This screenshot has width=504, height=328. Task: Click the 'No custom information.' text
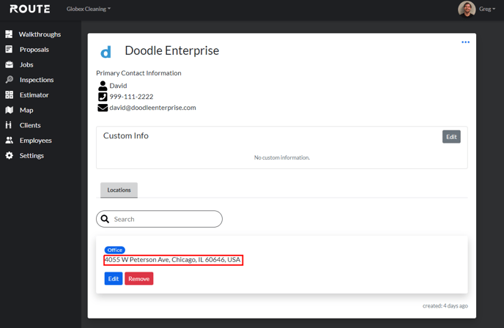pyautogui.click(x=282, y=157)
